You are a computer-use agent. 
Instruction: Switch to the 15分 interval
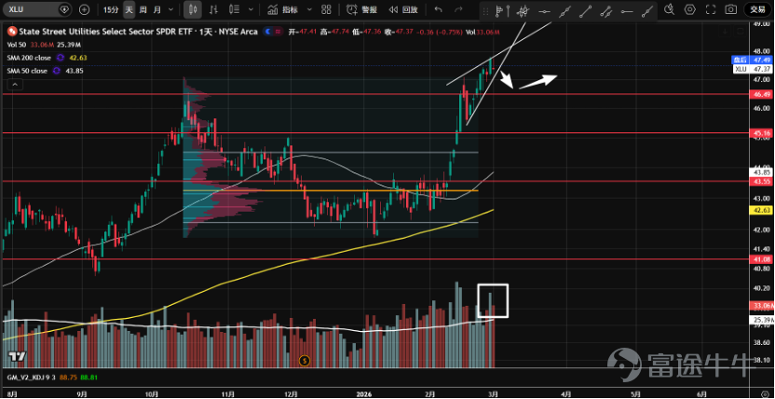point(111,9)
